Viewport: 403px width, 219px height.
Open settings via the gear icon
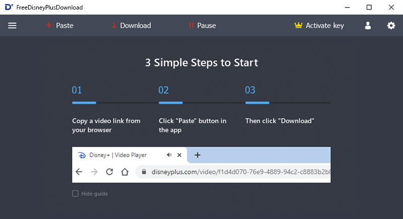point(391,26)
